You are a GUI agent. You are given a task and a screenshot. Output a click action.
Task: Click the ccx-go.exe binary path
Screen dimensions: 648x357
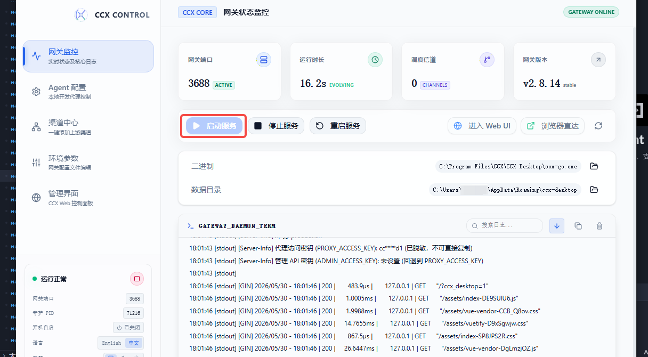click(508, 166)
